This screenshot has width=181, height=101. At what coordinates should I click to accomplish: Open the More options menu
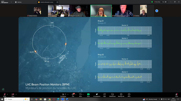(129, 95)
